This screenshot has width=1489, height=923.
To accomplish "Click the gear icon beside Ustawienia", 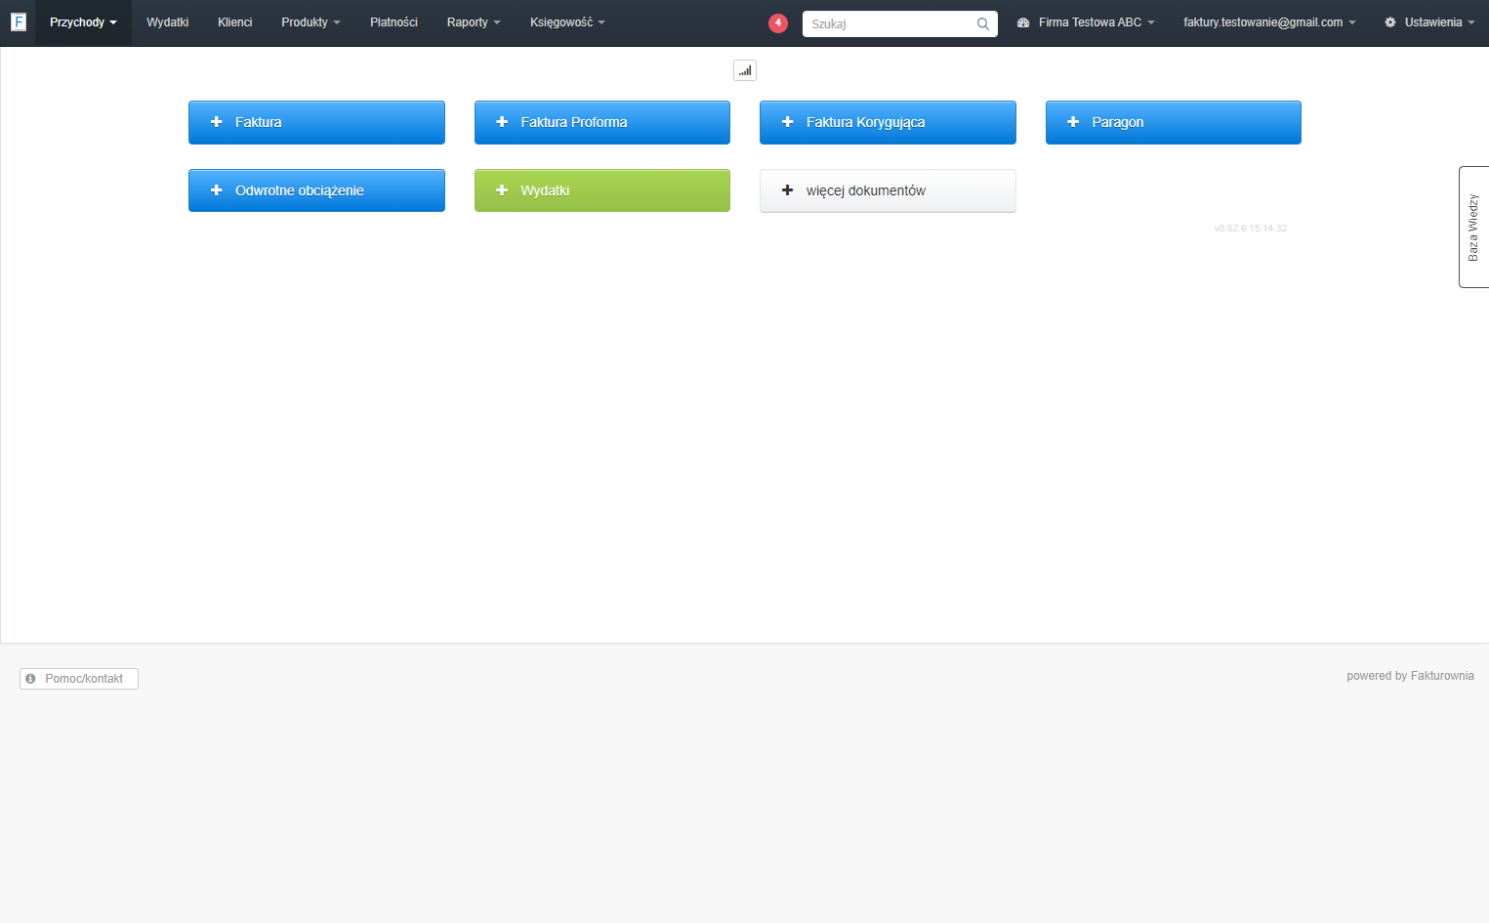I will click(1390, 22).
